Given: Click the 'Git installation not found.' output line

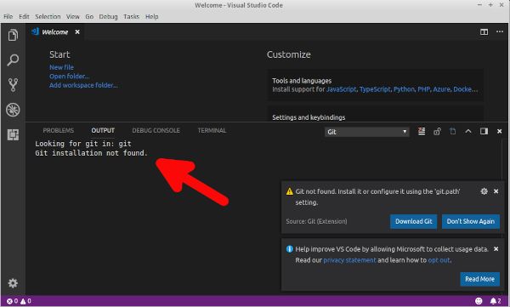Looking at the screenshot, I should point(92,153).
